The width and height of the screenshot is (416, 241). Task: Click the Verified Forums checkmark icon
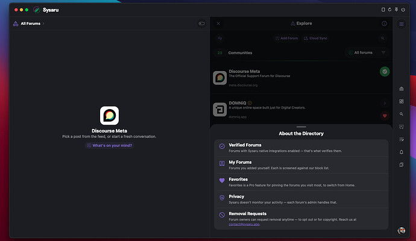click(x=222, y=146)
